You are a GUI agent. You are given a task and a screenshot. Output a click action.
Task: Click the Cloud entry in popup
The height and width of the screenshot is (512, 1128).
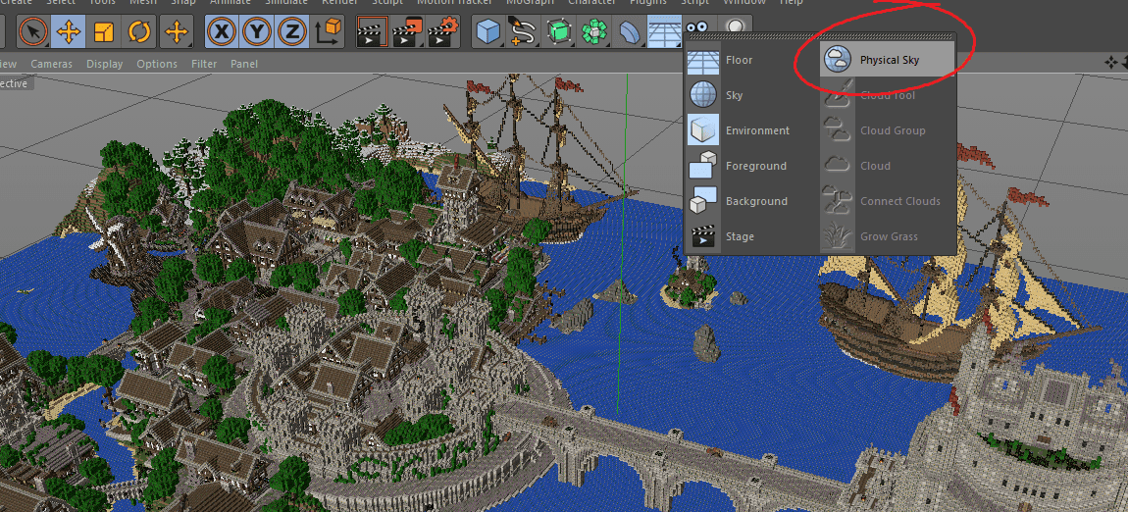pos(887,166)
